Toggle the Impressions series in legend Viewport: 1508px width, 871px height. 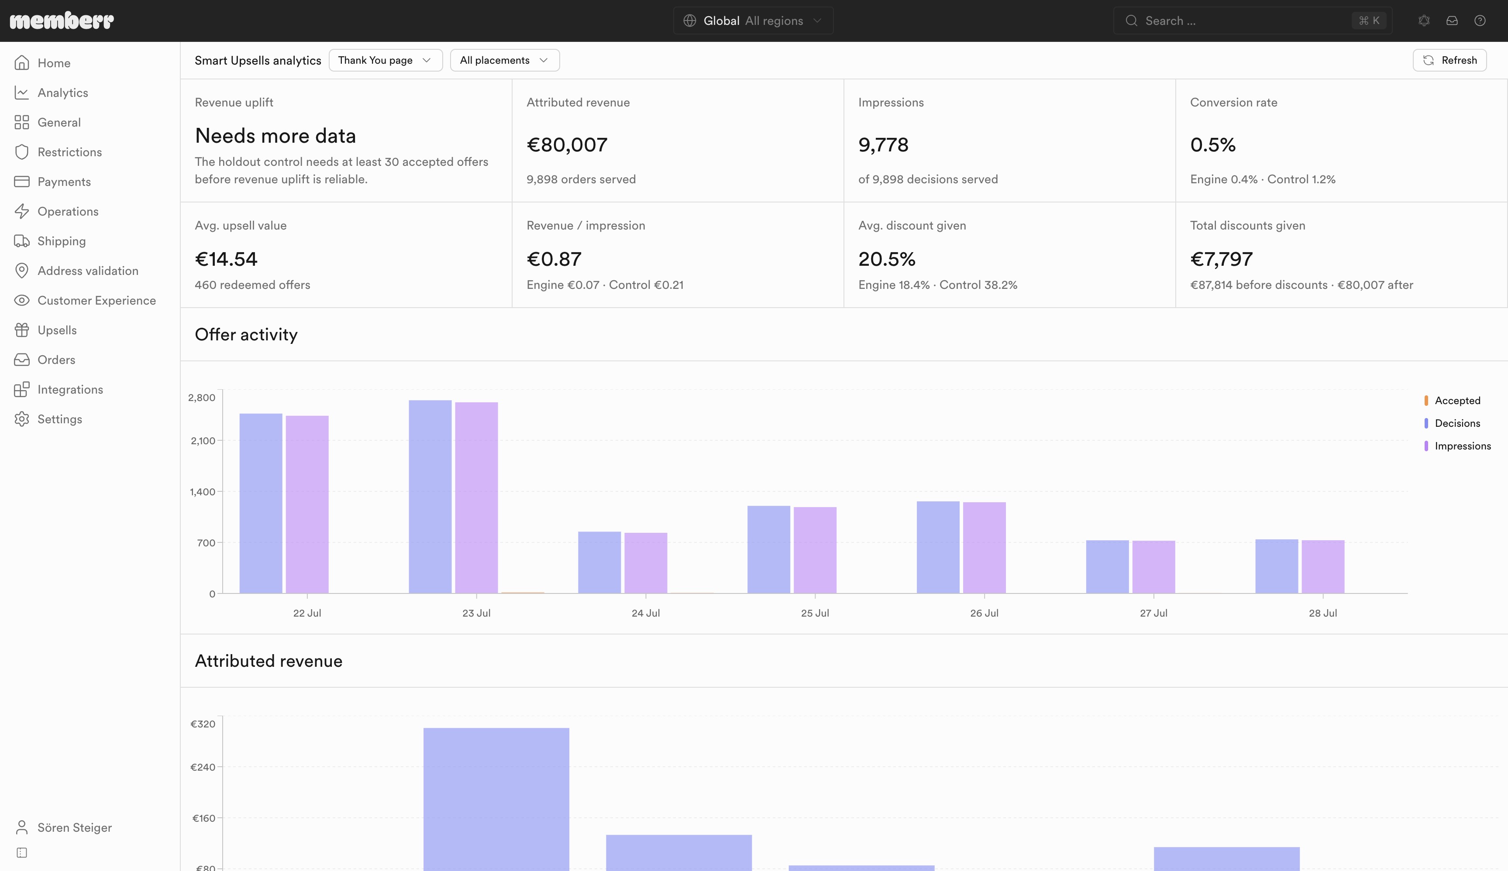pos(1457,446)
